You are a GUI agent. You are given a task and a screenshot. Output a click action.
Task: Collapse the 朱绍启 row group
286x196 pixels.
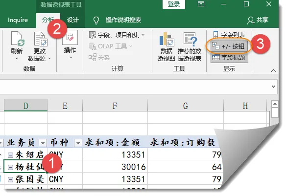(11, 155)
